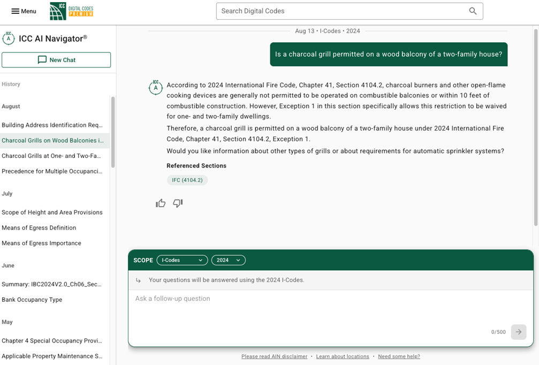Click the send arrow button
This screenshot has height=365, width=539.
coord(518,332)
